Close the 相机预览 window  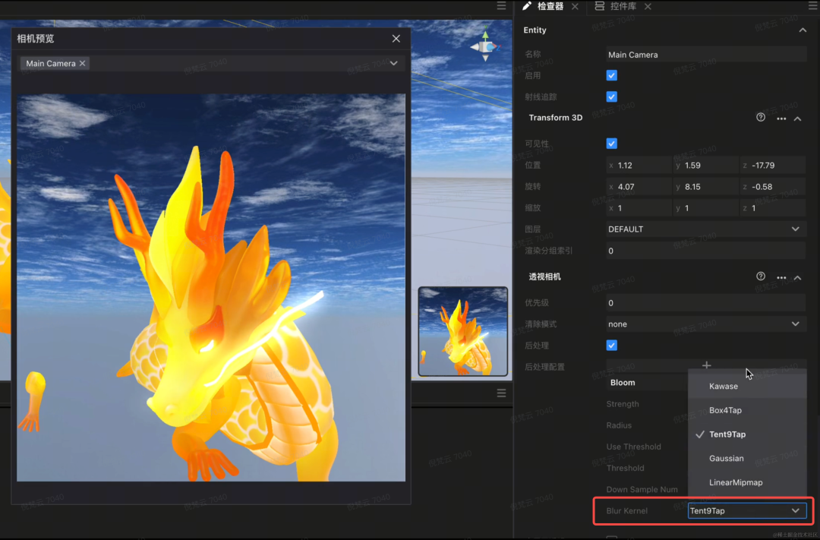pyautogui.click(x=396, y=39)
